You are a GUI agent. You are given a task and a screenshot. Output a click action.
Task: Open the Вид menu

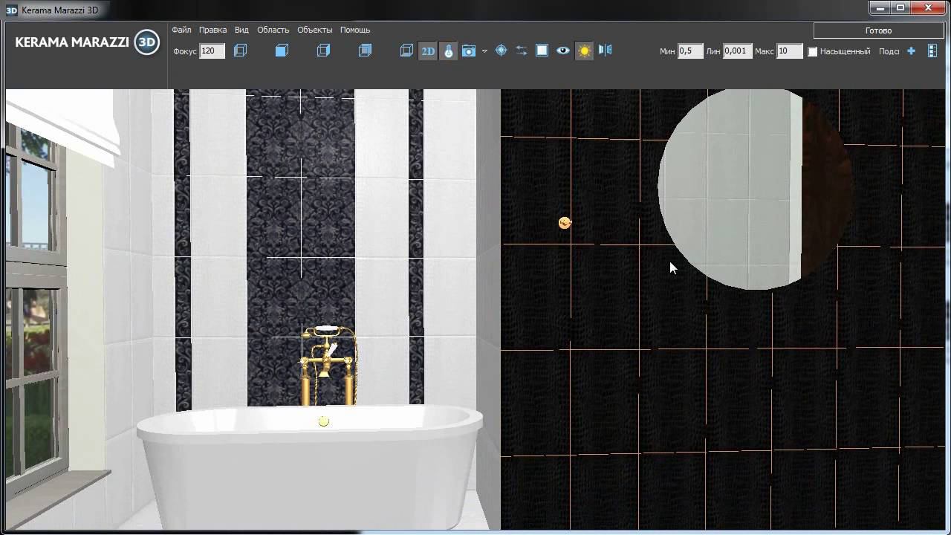pyautogui.click(x=241, y=30)
